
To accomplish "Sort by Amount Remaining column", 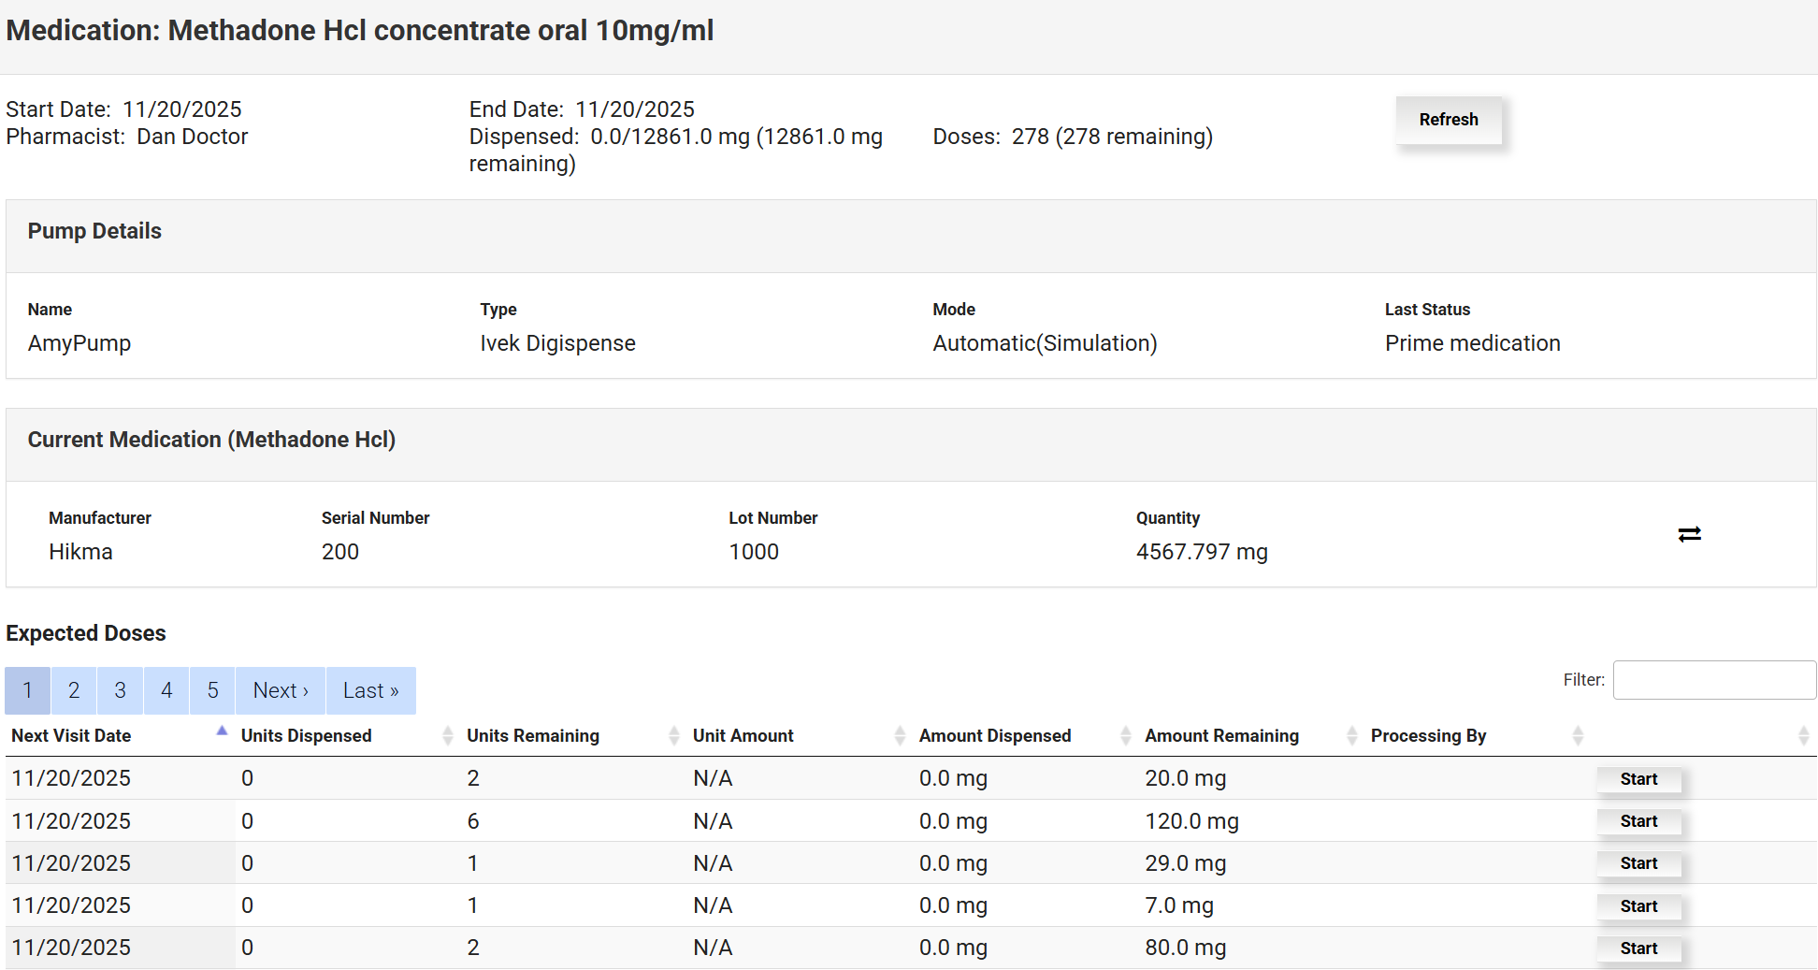I will (x=1221, y=736).
